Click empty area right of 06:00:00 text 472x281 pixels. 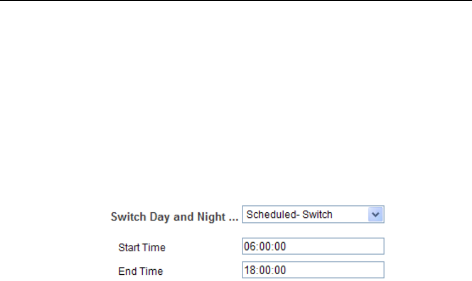(338, 247)
